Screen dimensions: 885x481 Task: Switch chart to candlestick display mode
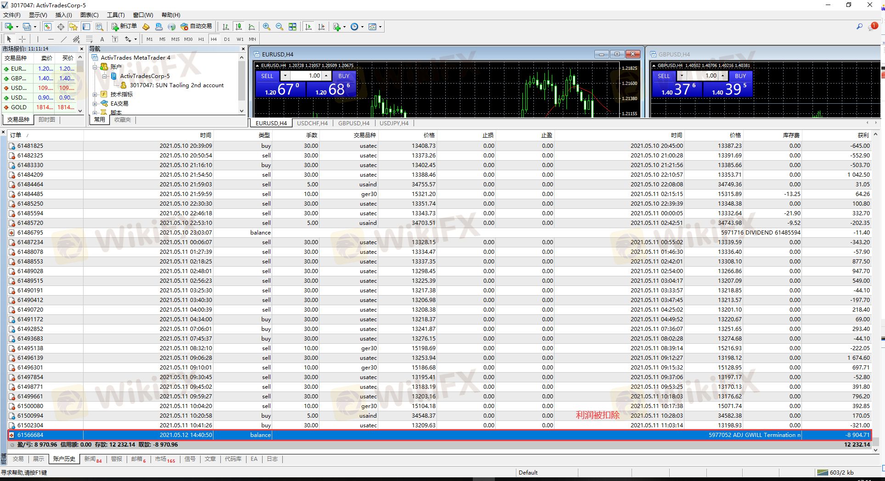pyautogui.click(x=238, y=27)
